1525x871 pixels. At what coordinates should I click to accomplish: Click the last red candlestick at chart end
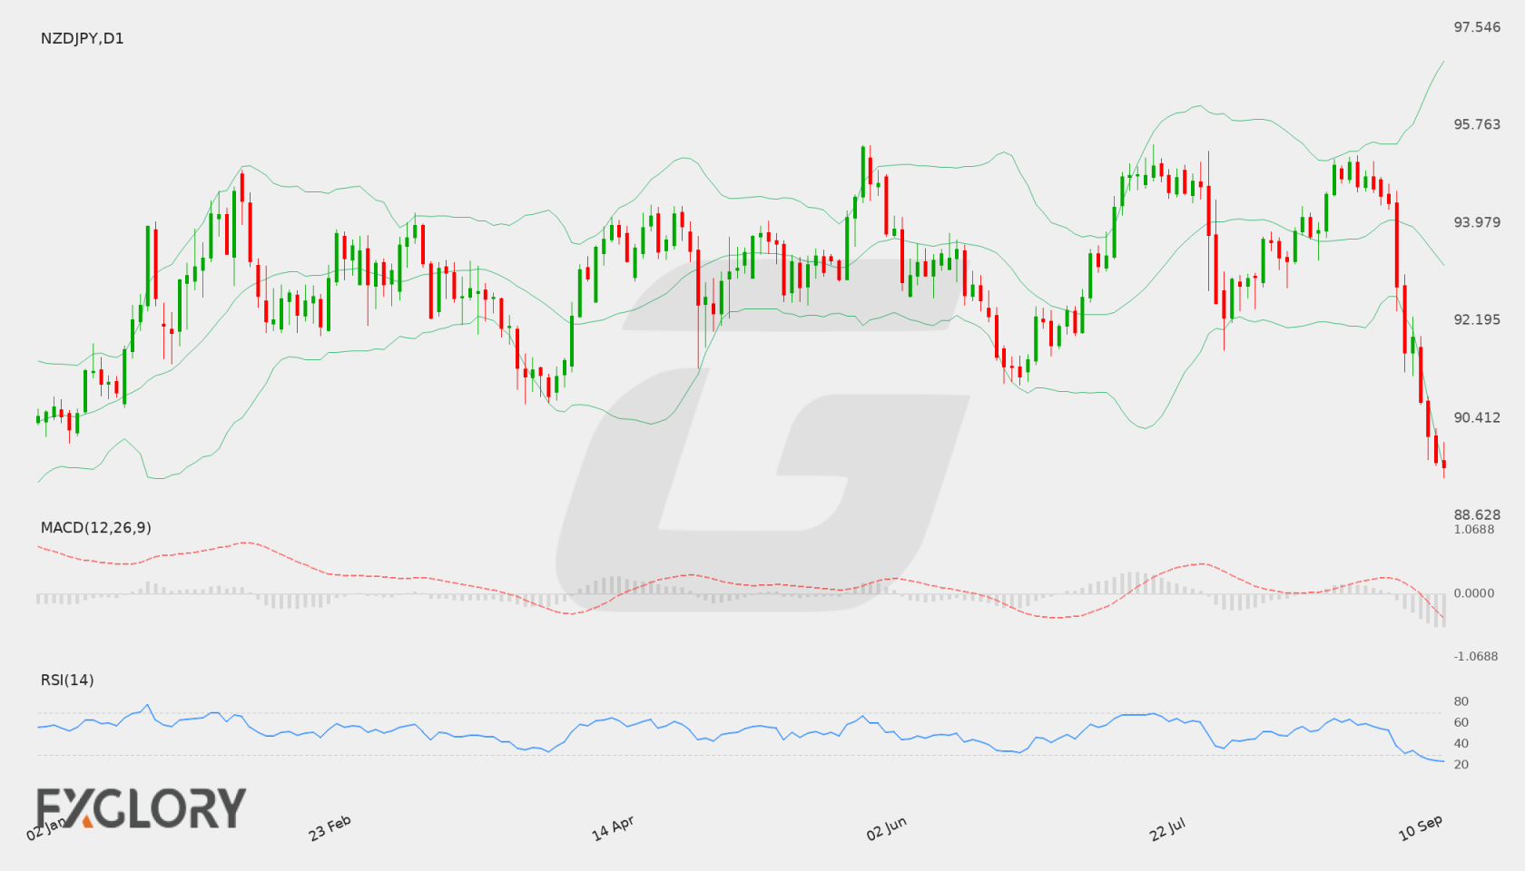pos(1443,462)
